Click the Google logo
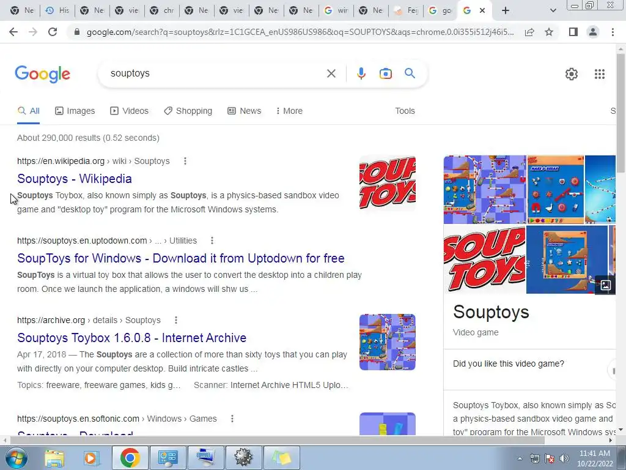 [43, 74]
